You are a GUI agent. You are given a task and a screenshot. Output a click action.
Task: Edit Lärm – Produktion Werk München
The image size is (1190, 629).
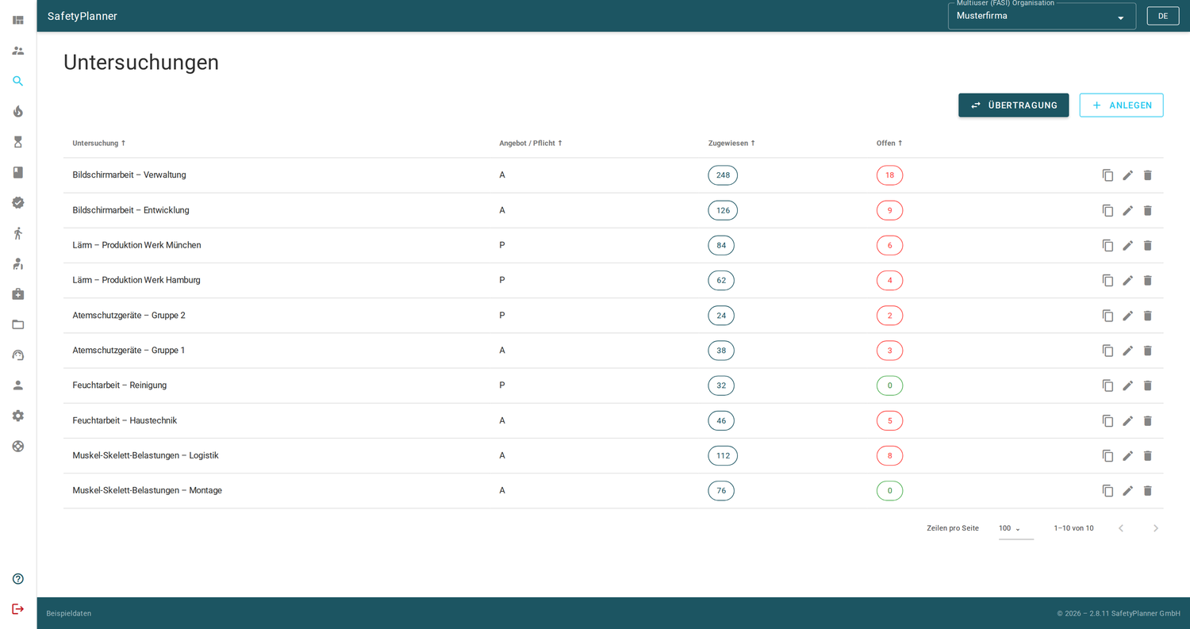[x=1127, y=245]
